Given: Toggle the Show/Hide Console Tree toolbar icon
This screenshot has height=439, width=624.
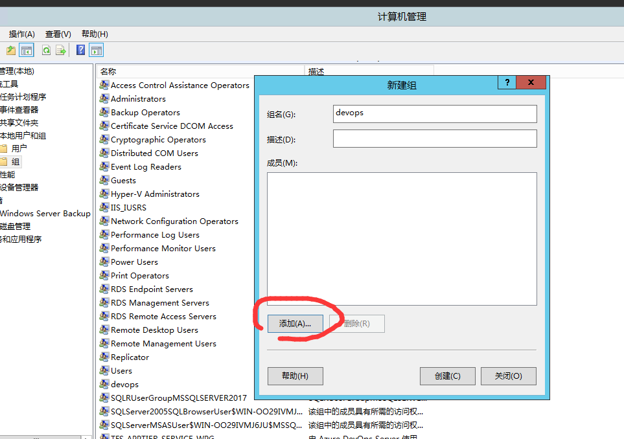Looking at the screenshot, I should [27, 51].
